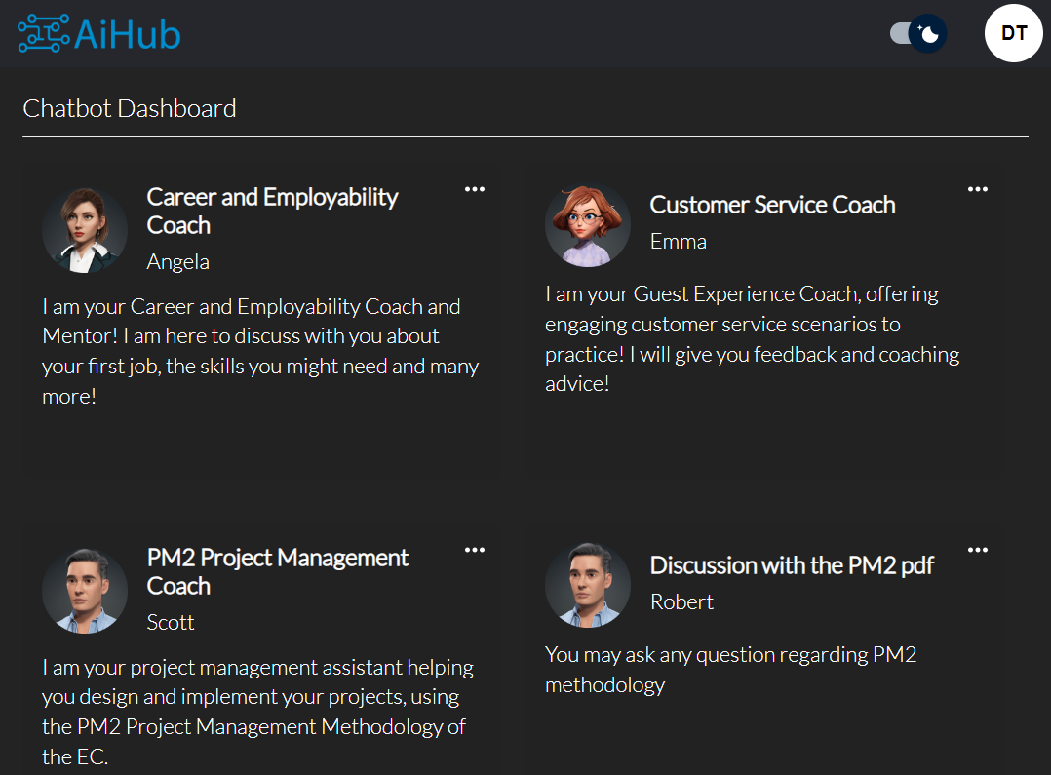Image resolution: width=1051 pixels, height=775 pixels.
Task: Click Emma's name under Customer Service Coach
Action: click(679, 241)
